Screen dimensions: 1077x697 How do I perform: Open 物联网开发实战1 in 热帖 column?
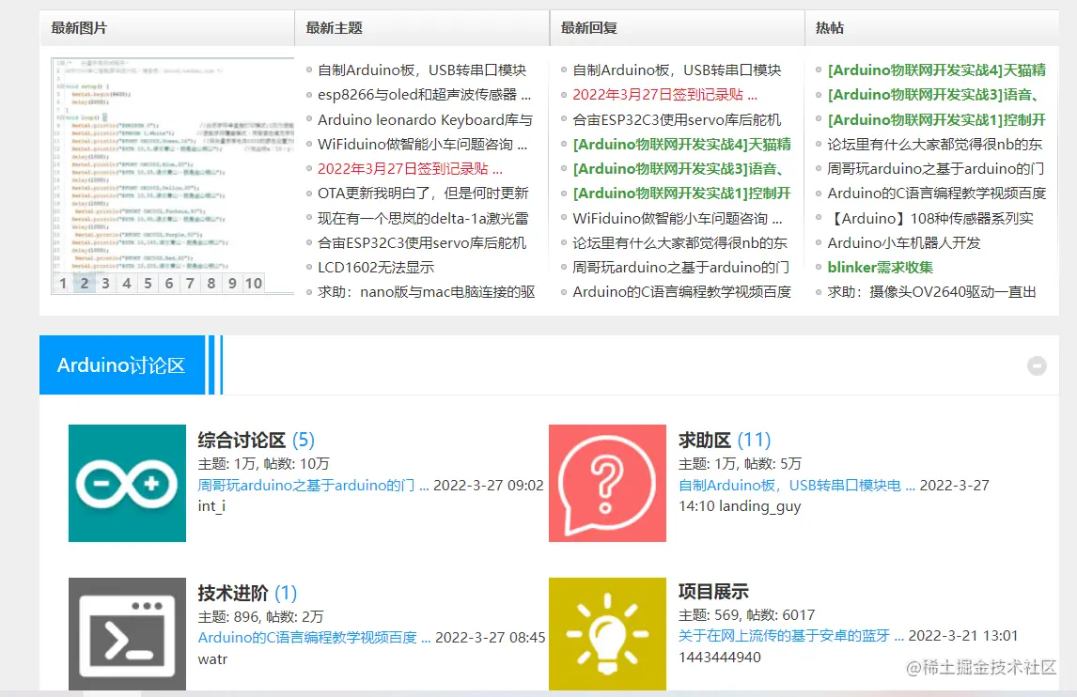point(937,119)
